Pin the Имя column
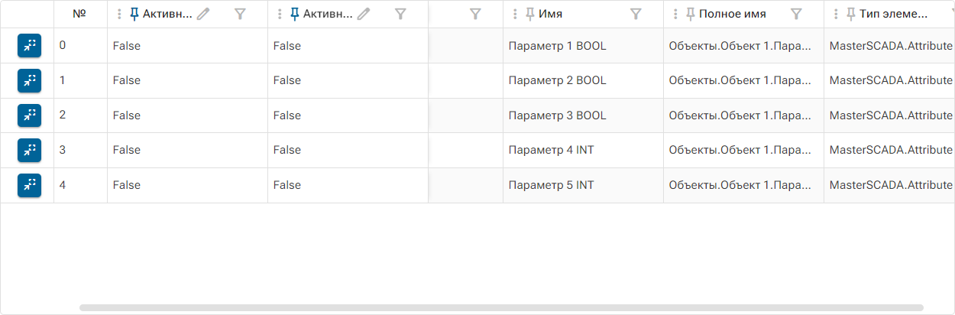 530,14
